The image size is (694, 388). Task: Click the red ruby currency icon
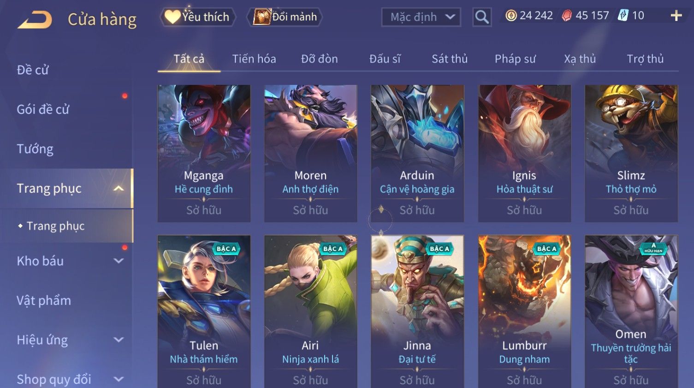567,16
